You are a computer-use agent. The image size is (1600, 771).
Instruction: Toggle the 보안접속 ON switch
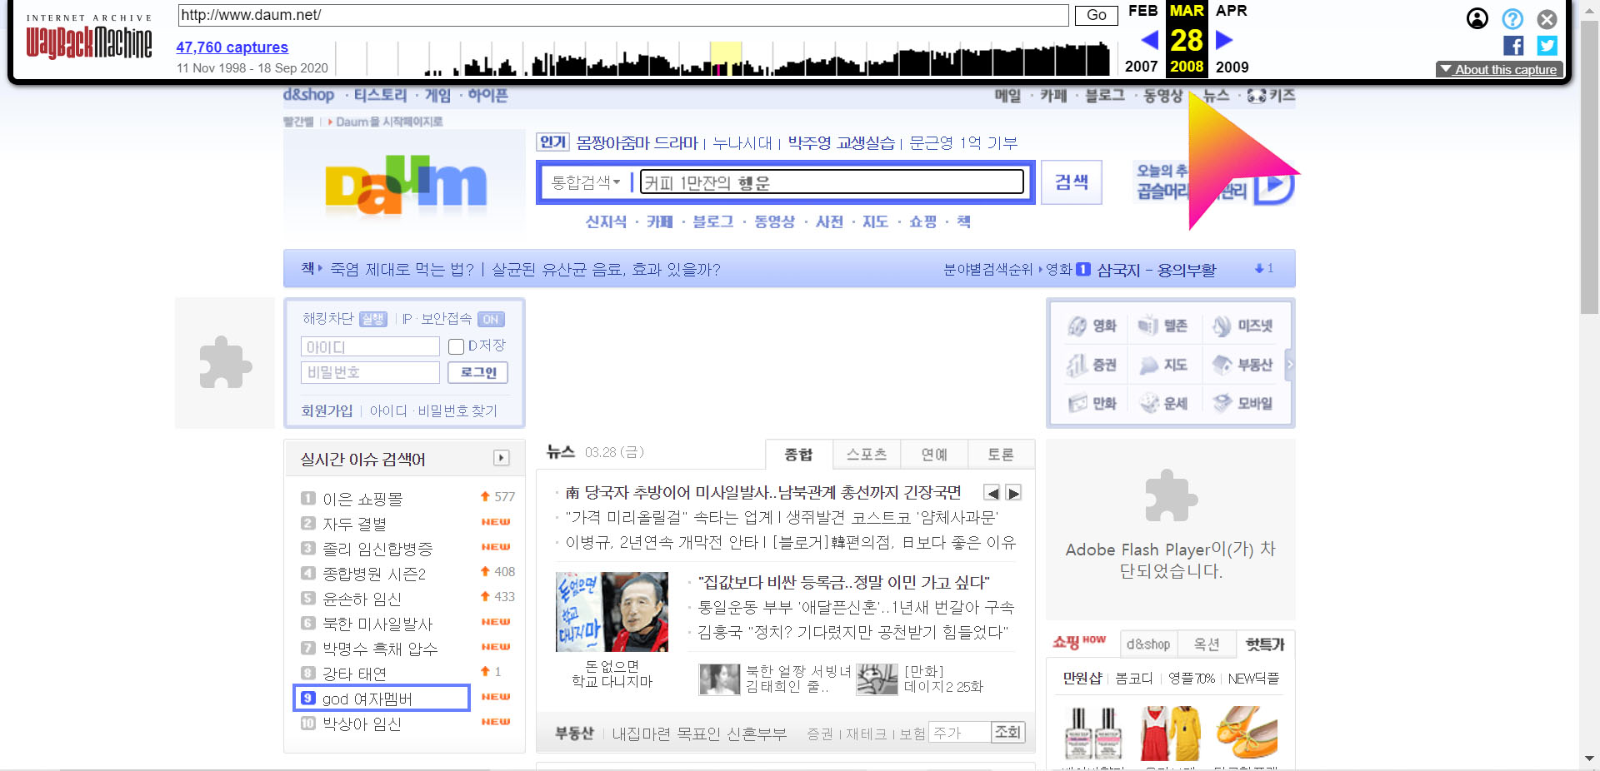491,319
